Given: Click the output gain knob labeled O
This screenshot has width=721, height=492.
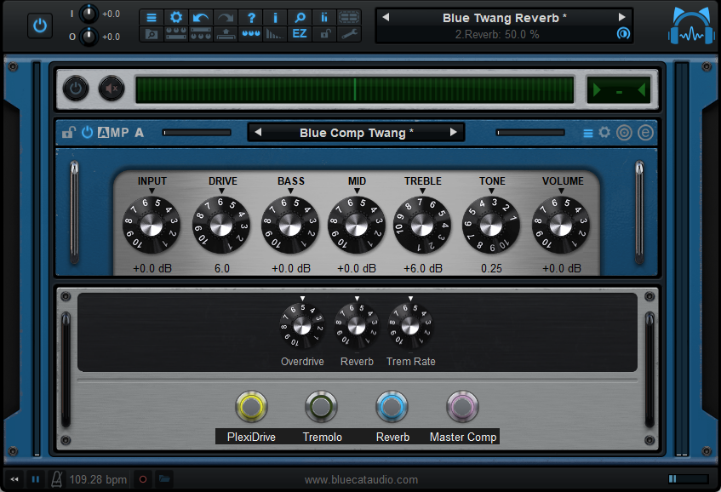Looking at the screenshot, I should 89,37.
